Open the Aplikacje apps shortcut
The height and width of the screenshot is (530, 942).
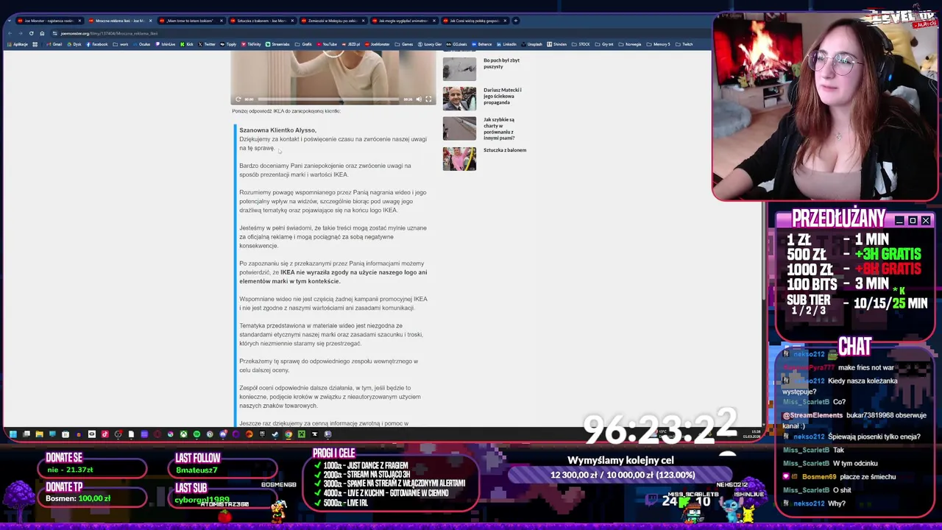pos(18,44)
